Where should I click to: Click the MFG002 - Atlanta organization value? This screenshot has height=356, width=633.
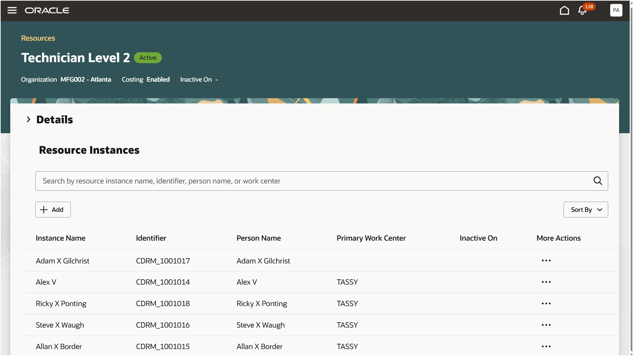86,79
